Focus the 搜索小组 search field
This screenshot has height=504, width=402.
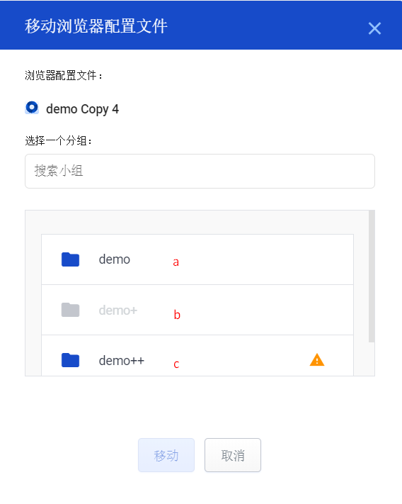point(200,171)
